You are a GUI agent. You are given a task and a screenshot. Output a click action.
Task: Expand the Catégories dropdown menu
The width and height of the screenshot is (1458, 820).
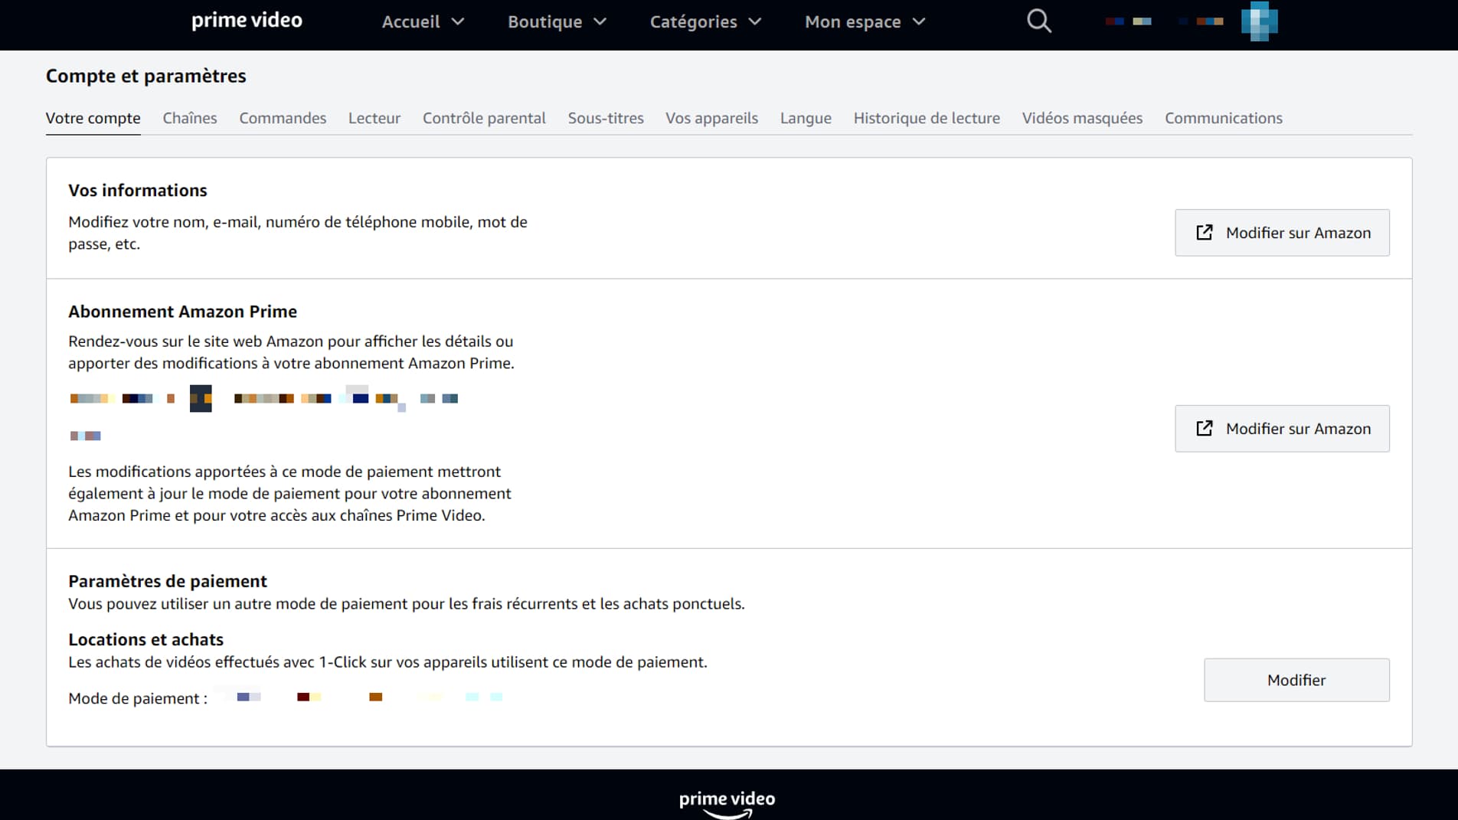coord(705,21)
